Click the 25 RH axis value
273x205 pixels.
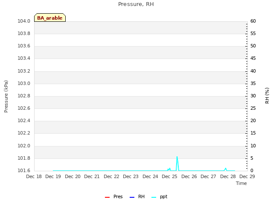[253, 108]
